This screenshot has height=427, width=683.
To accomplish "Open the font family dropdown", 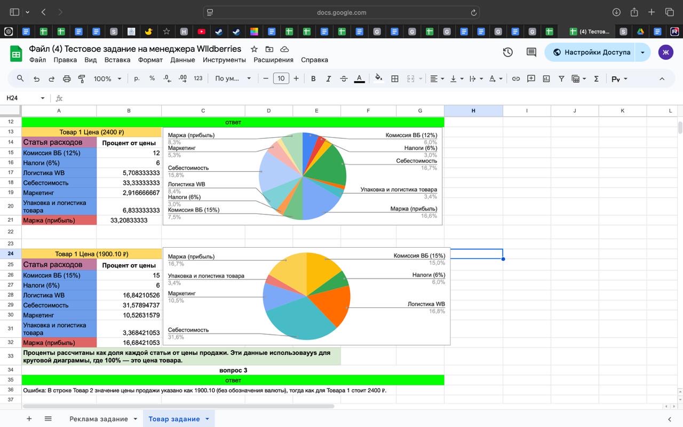I will [233, 78].
